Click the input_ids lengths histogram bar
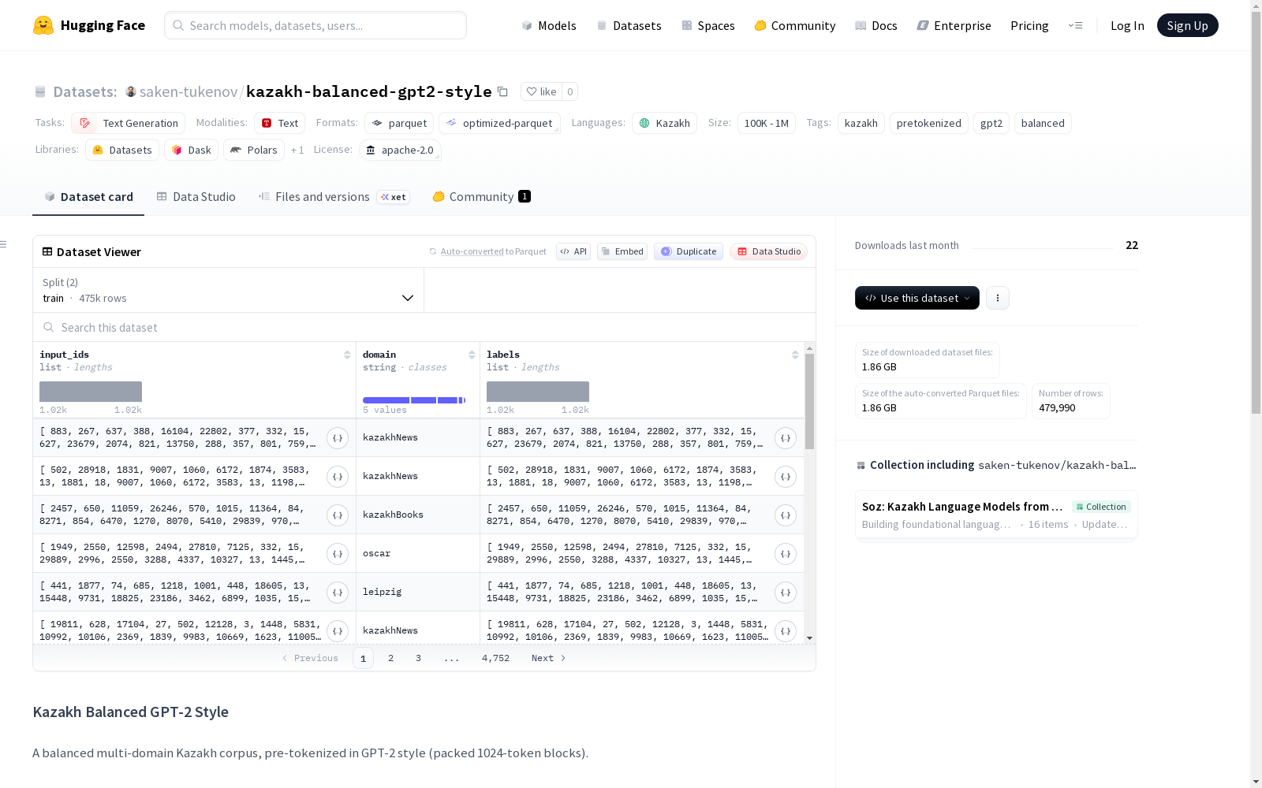Image resolution: width=1262 pixels, height=788 pixels. click(x=91, y=392)
